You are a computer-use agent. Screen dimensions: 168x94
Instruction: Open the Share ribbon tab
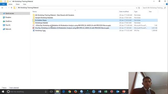click(x=18, y=4)
